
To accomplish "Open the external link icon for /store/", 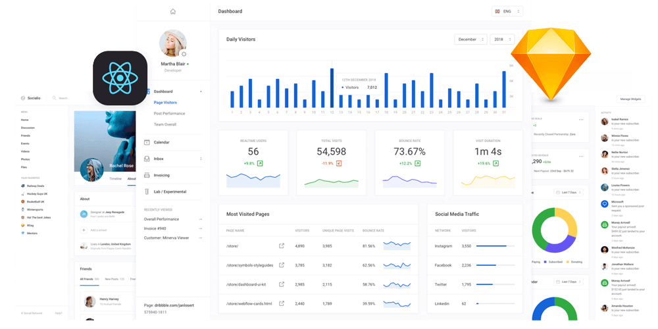I will [x=282, y=246].
